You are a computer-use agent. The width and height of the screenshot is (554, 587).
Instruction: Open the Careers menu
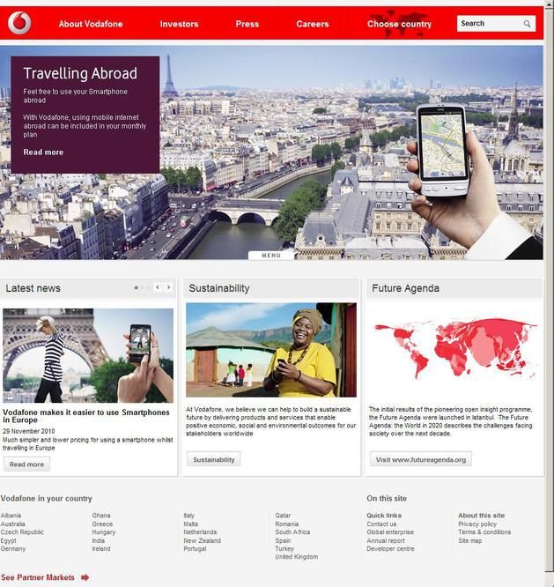click(x=313, y=24)
